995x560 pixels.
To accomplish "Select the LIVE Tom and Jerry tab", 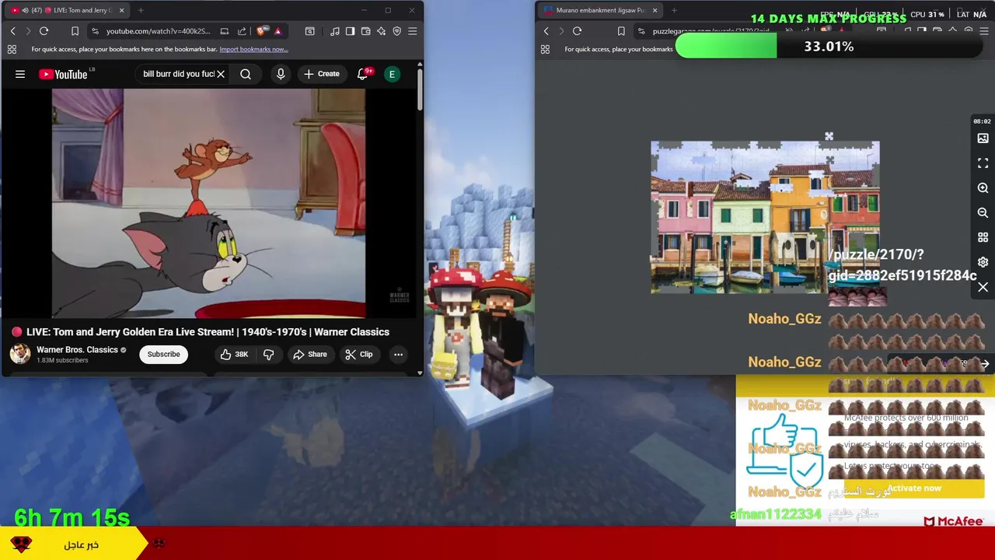I will coord(66,10).
